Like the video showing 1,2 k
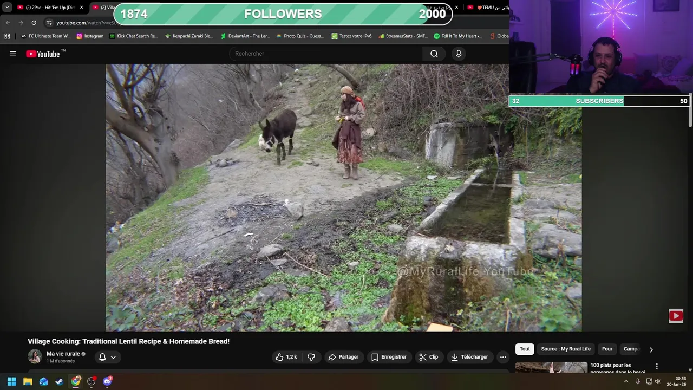The width and height of the screenshot is (693, 390). coord(286,357)
